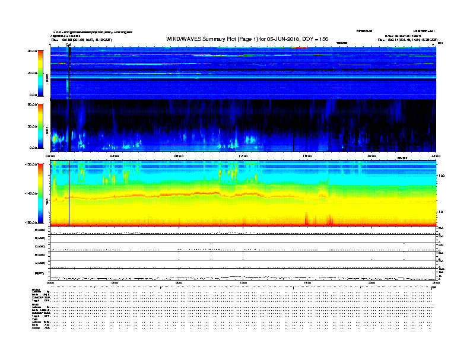
Task: Click inside the RAD1 spectrogram panel
Action: pos(243,125)
